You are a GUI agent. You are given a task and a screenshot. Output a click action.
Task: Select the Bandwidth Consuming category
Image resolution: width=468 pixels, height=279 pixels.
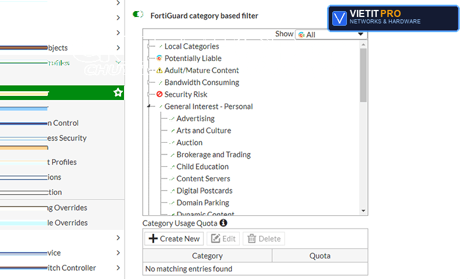coord(202,82)
